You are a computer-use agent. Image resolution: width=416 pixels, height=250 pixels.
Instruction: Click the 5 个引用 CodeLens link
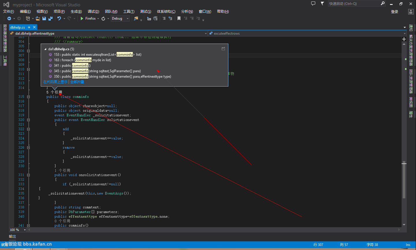[x=54, y=92]
